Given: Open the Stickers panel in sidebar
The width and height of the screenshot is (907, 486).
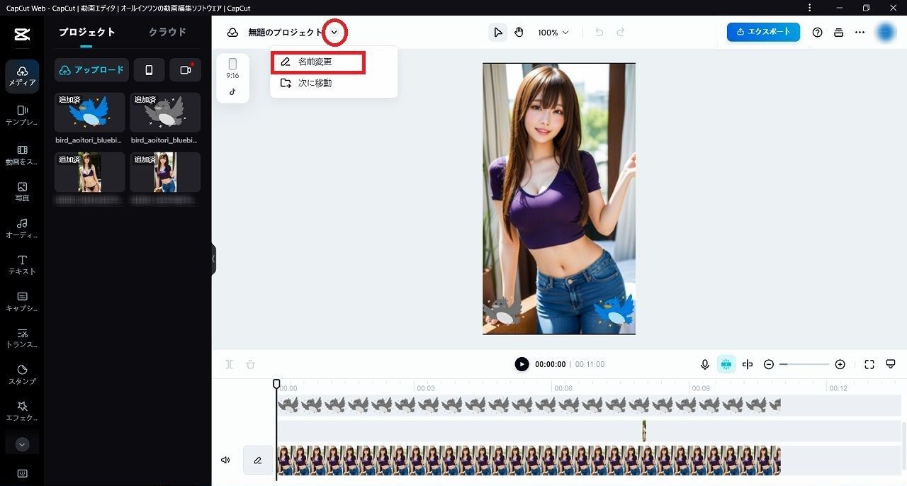Looking at the screenshot, I should [x=22, y=374].
